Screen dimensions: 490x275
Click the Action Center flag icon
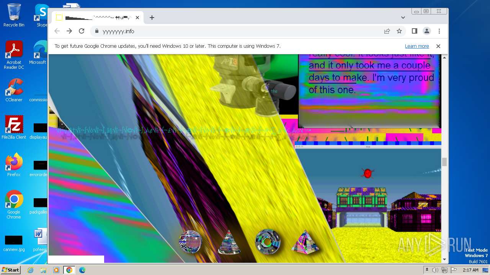click(x=453, y=270)
